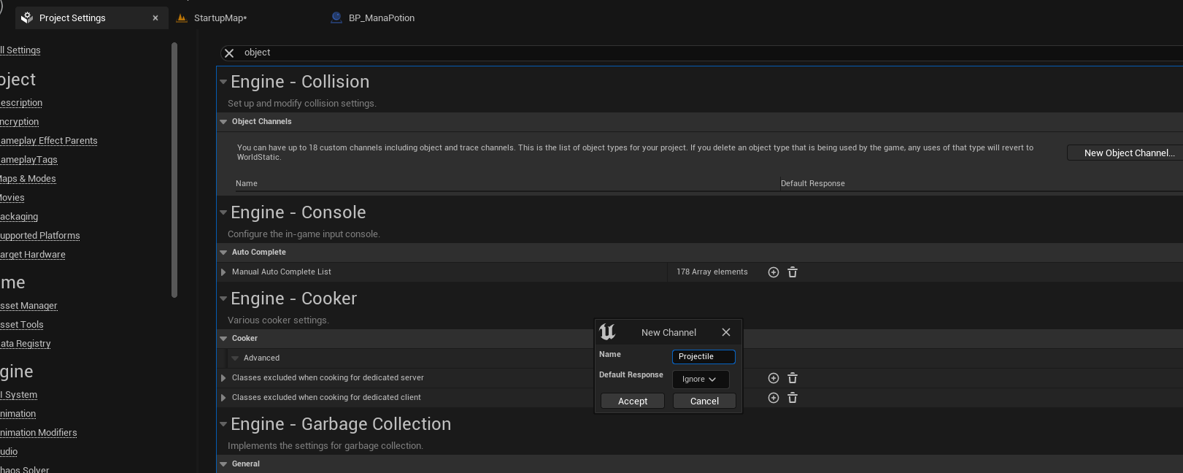The width and height of the screenshot is (1183, 473).
Task: Add element to Manual Auto Complete List
Action: [774, 272]
